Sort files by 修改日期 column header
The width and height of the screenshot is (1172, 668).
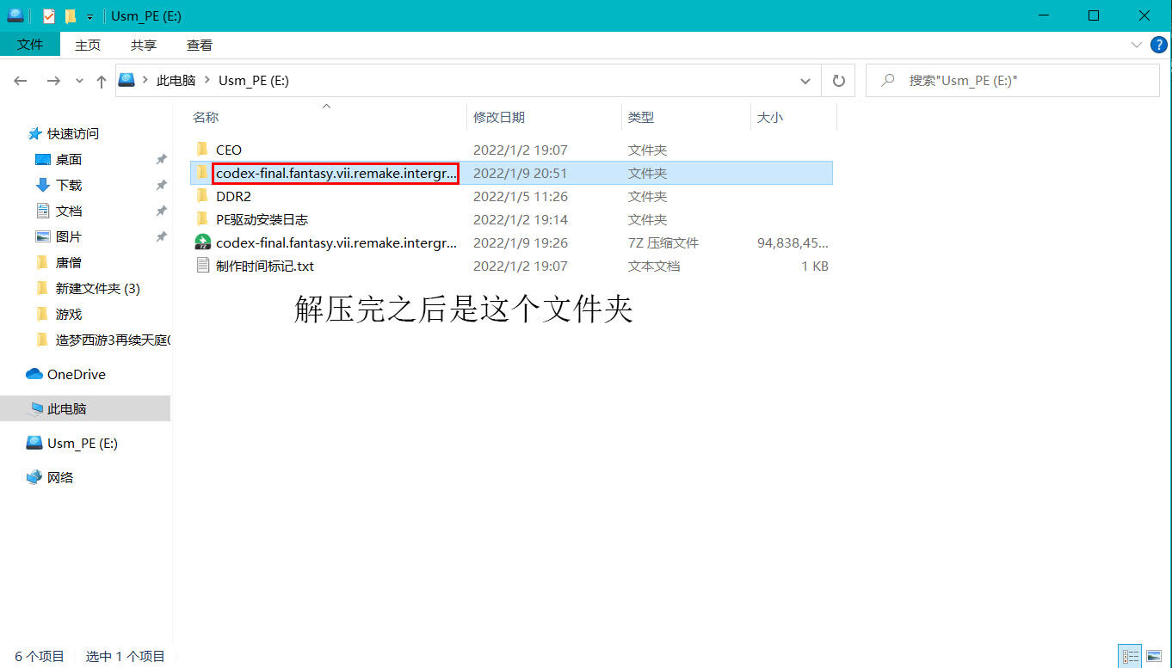(499, 117)
